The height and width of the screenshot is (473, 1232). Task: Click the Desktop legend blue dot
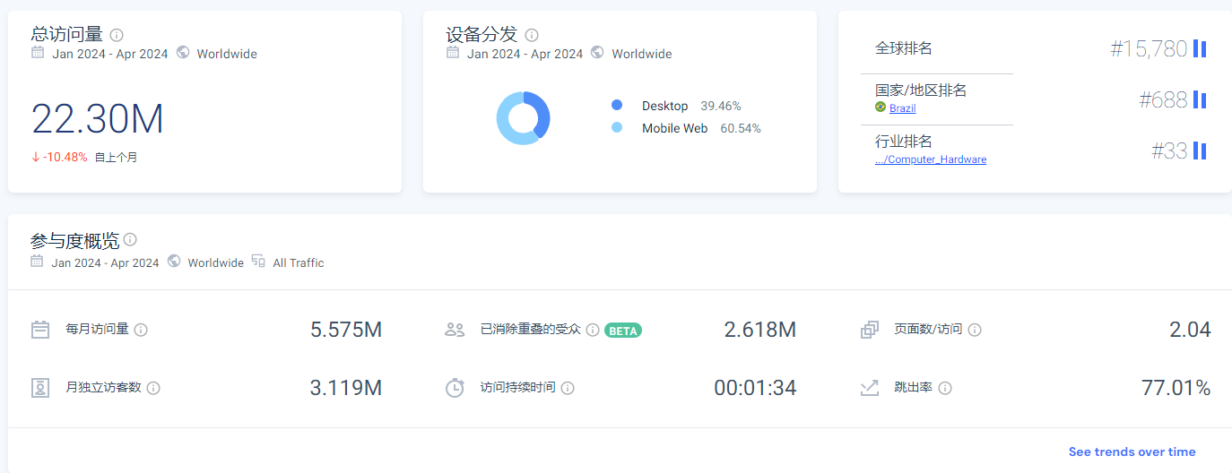pyautogui.click(x=617, y=106)
